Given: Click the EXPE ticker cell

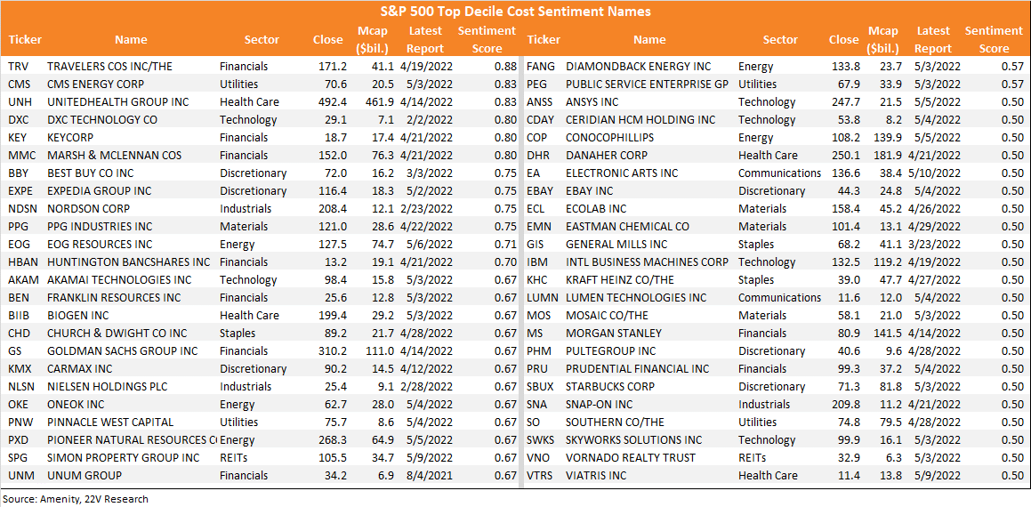Looking at the screenshot, I should (20, 190).
